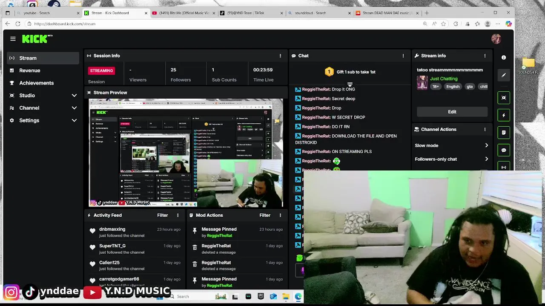Click the Just Chatting category thumbnail

click(422, 82)
